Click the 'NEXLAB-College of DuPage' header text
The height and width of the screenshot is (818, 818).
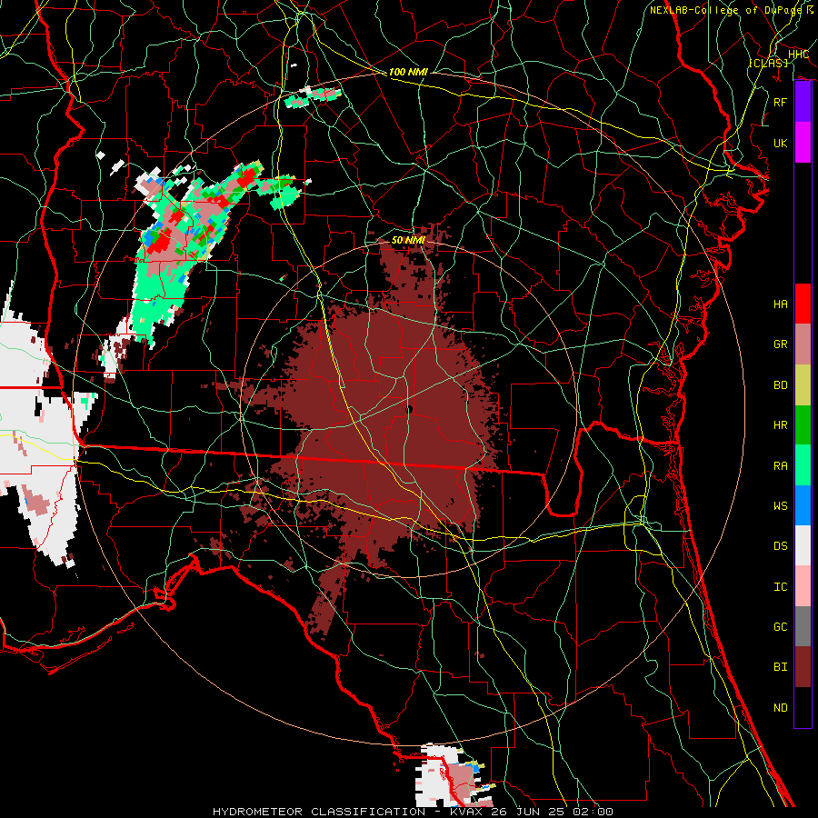(728, 10)
